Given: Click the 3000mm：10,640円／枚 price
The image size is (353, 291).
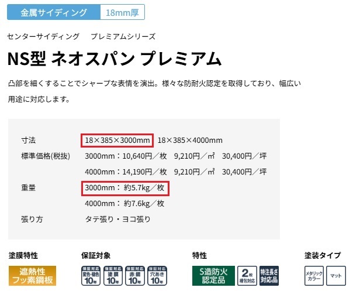Looking at the screenshot, I should (x=126, y=156).
